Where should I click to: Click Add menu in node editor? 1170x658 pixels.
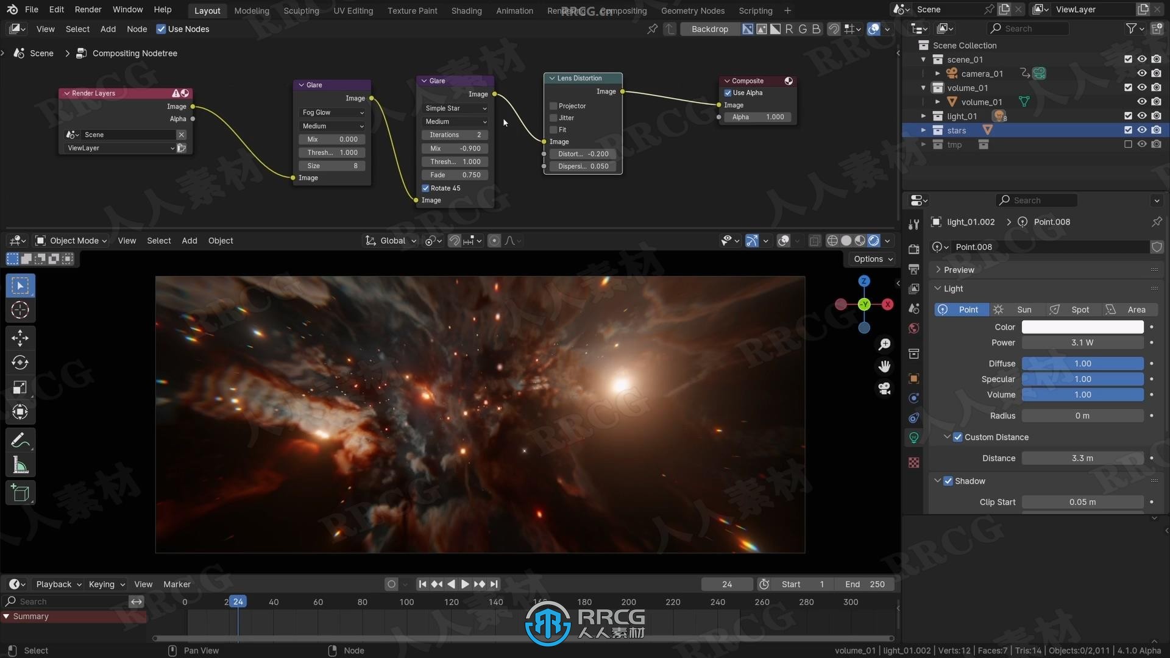pyautogui.click(x=107, y=28)
